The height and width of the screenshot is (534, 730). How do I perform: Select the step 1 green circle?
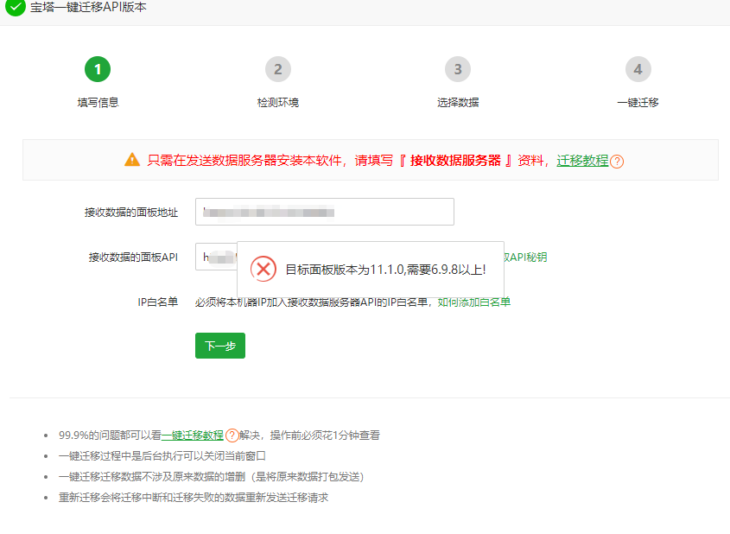coord(98,69)
